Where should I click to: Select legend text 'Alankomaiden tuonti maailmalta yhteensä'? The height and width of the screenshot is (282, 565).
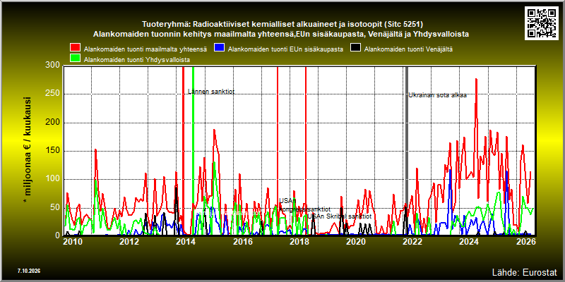pos(145,49)
